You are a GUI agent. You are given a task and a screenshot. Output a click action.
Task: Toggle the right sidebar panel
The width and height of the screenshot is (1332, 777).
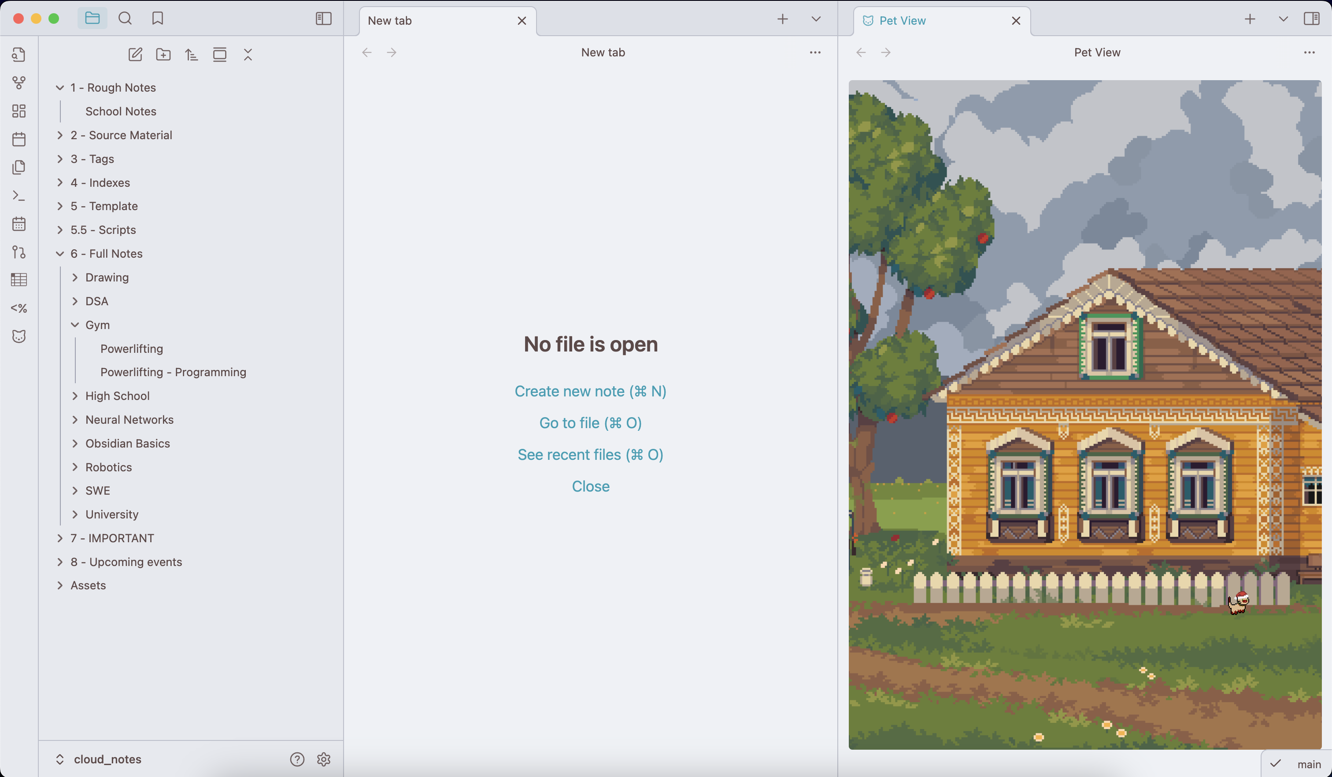click(1311, 19)
